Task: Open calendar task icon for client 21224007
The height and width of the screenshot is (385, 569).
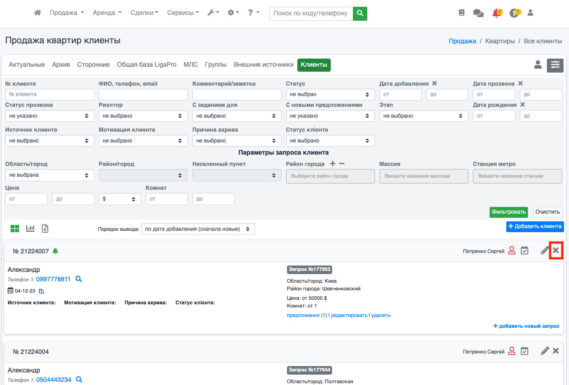Action: tap(524, 251)
